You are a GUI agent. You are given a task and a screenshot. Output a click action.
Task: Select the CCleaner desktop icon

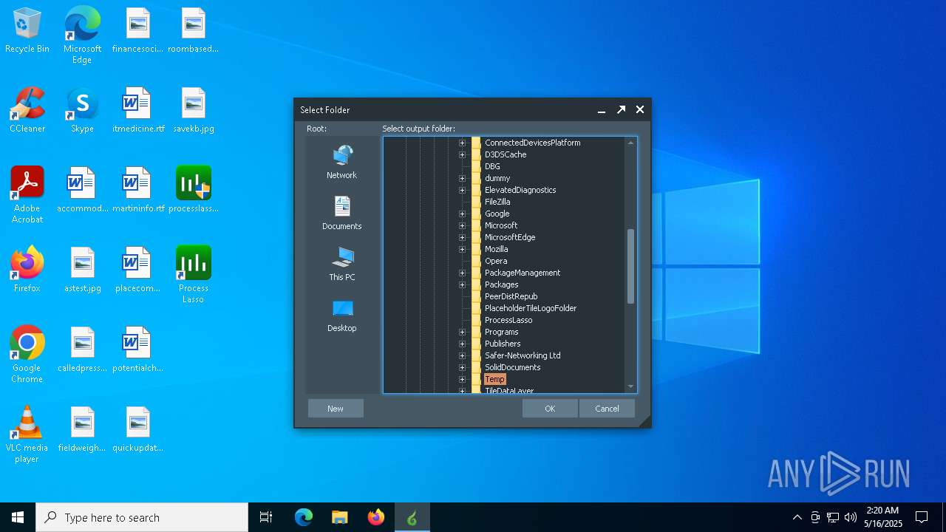coord(27,111)
